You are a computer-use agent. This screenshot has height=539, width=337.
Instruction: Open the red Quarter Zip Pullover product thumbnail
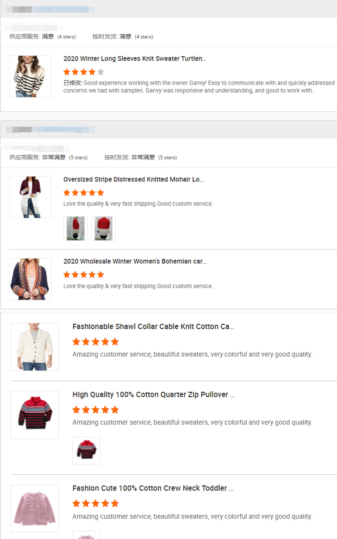click(35, 415)
